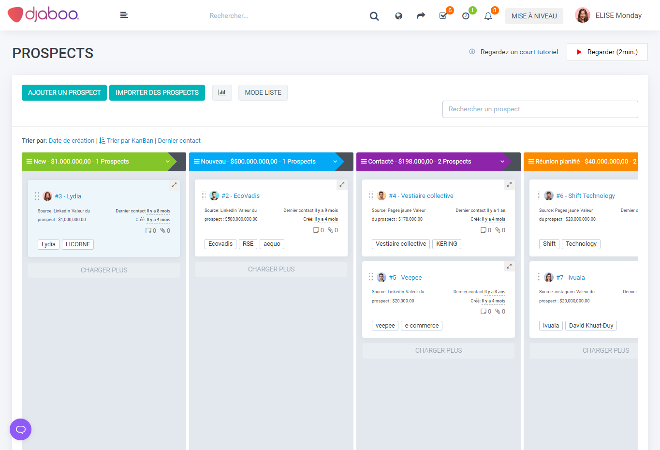The height and width of the screenshot is (450, 660).
Task: Sort by Date de création
Action: pos(72,141)
